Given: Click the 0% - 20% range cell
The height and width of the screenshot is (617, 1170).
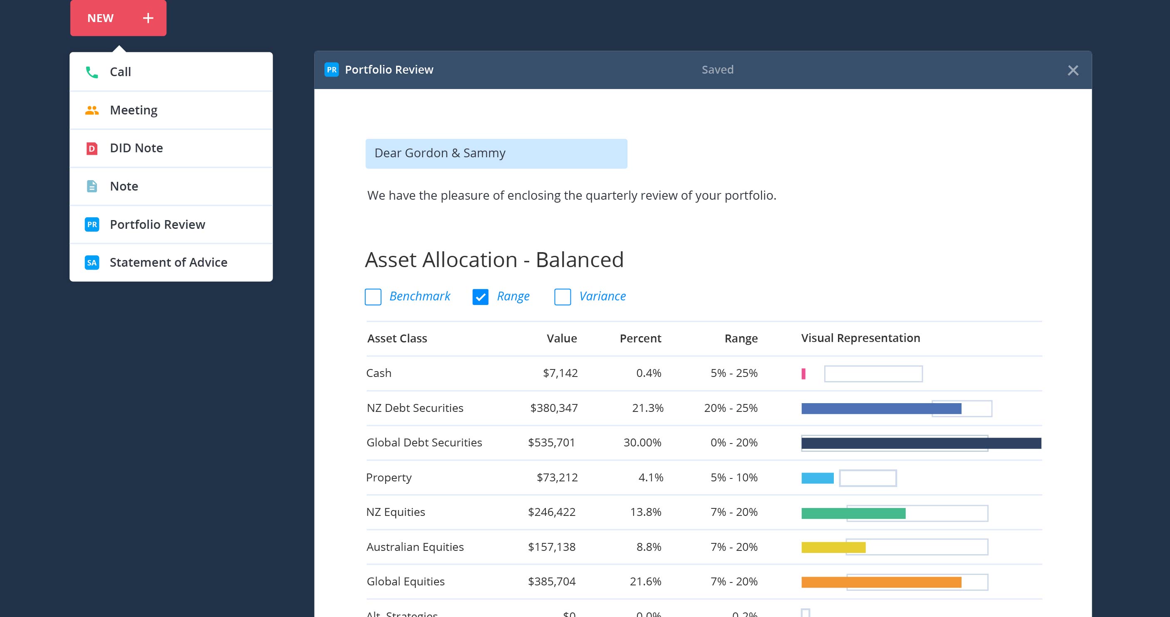Looking at the screenshot, I should pos(734,443).
